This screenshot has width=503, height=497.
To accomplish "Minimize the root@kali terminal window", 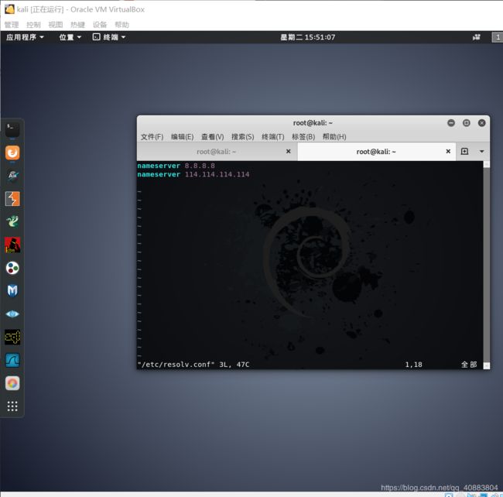I will click(x=451, y=123).
